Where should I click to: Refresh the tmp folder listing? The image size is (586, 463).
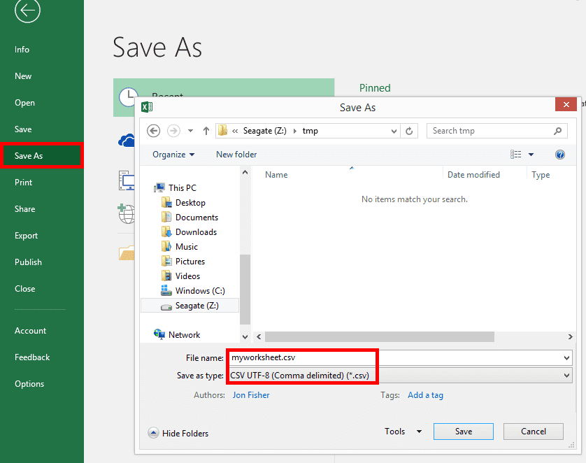click(x=409, y=131)
